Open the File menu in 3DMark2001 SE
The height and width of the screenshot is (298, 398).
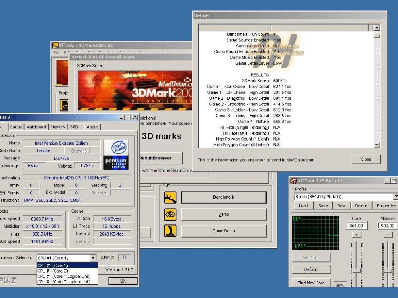(57, 53)
